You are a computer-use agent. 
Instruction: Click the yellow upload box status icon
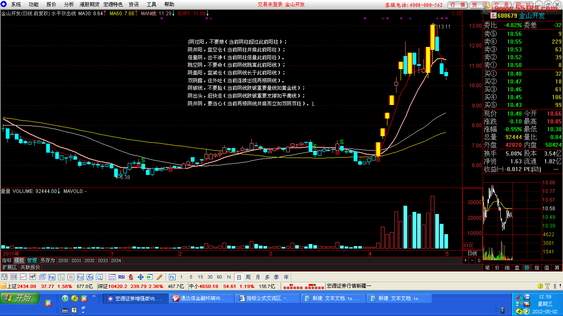(540, 286)
